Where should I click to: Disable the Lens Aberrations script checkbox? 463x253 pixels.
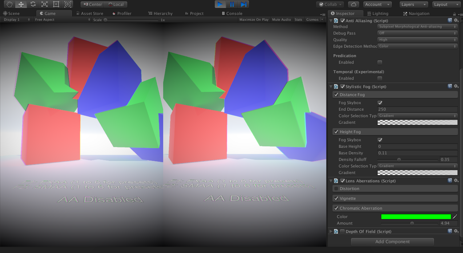pos(342,181)
